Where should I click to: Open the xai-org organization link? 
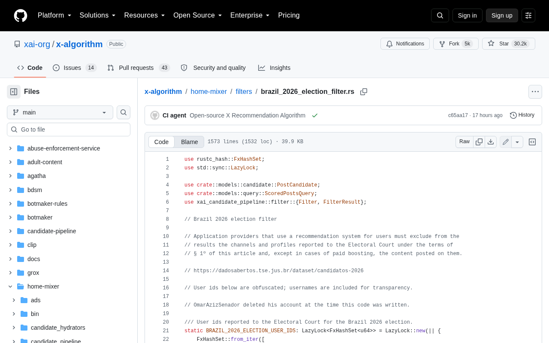37,44
